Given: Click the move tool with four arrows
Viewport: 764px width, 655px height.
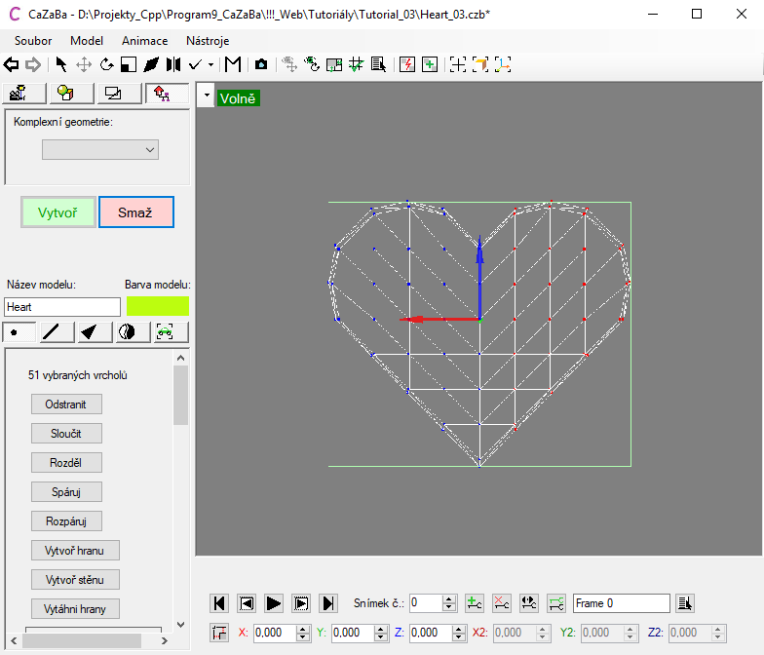Looking at the screenshot, I should coord(84,64).
